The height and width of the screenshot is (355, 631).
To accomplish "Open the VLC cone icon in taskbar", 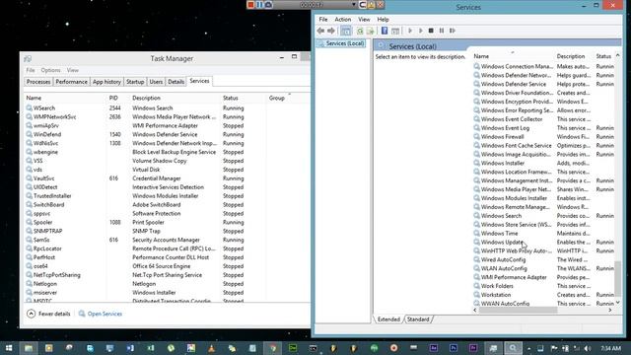I will [211, 348].
